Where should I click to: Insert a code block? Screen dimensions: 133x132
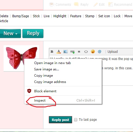(86, 52)
